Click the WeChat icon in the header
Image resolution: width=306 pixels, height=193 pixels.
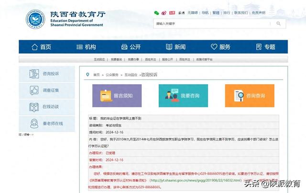click(x=156, y=12)
